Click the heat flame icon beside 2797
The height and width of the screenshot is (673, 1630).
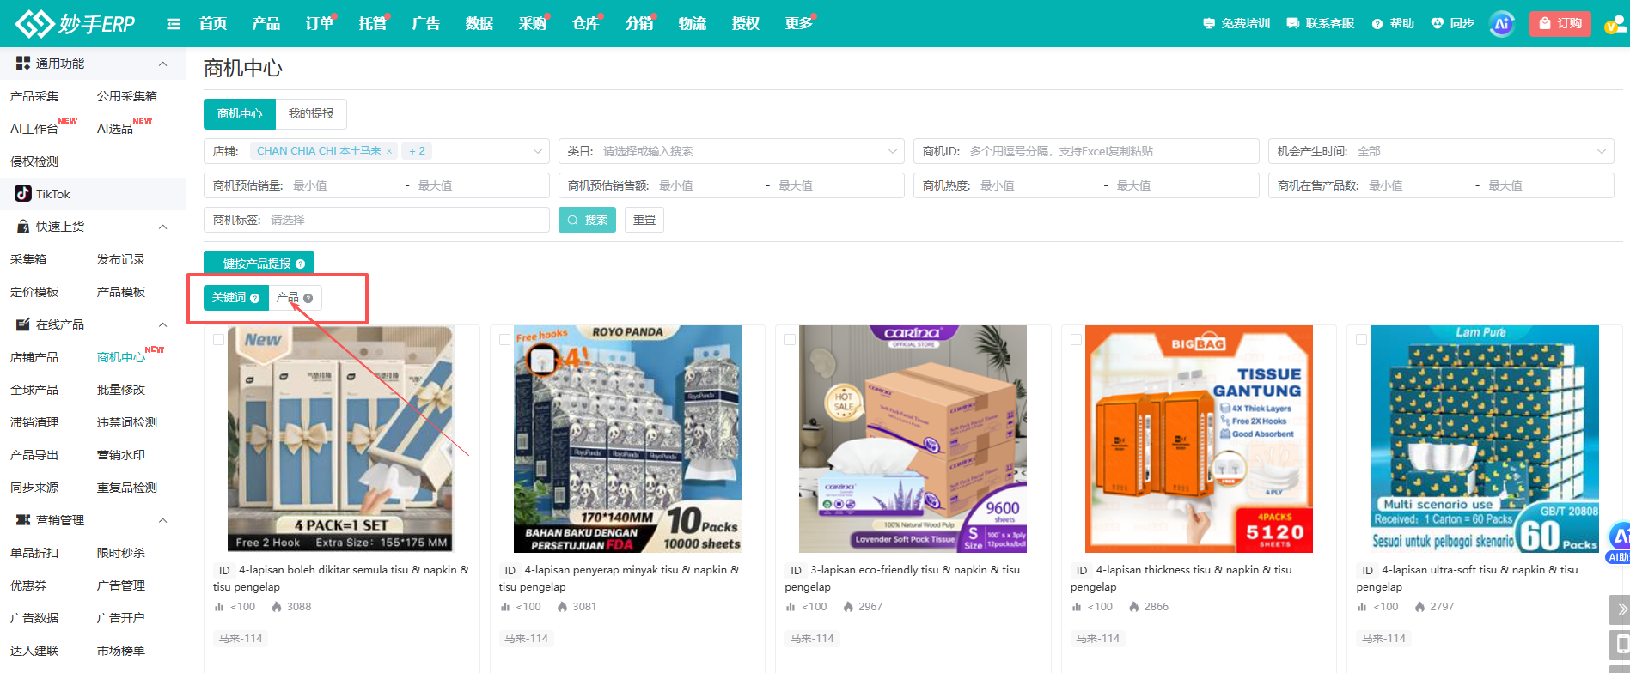[x=1419, y=607]
